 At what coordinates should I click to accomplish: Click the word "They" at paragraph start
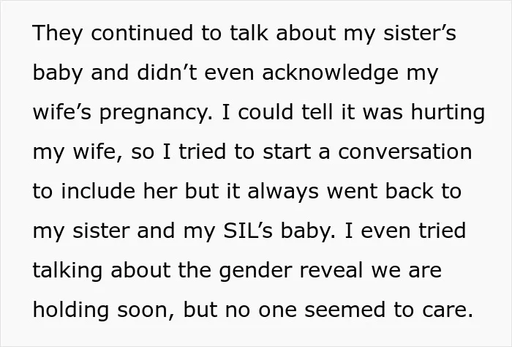(x=57, y=34)
